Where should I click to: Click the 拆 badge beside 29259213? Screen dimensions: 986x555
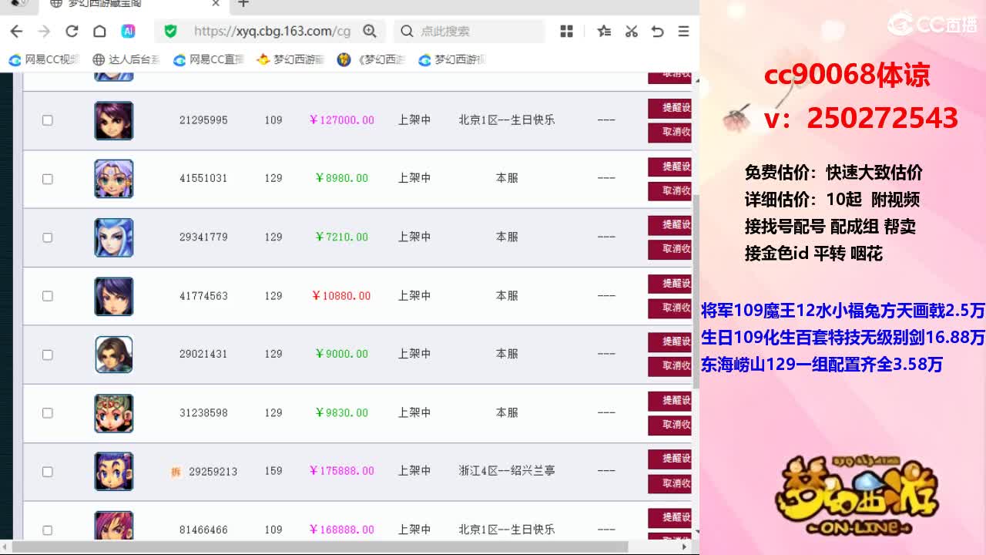pos(176,471)
